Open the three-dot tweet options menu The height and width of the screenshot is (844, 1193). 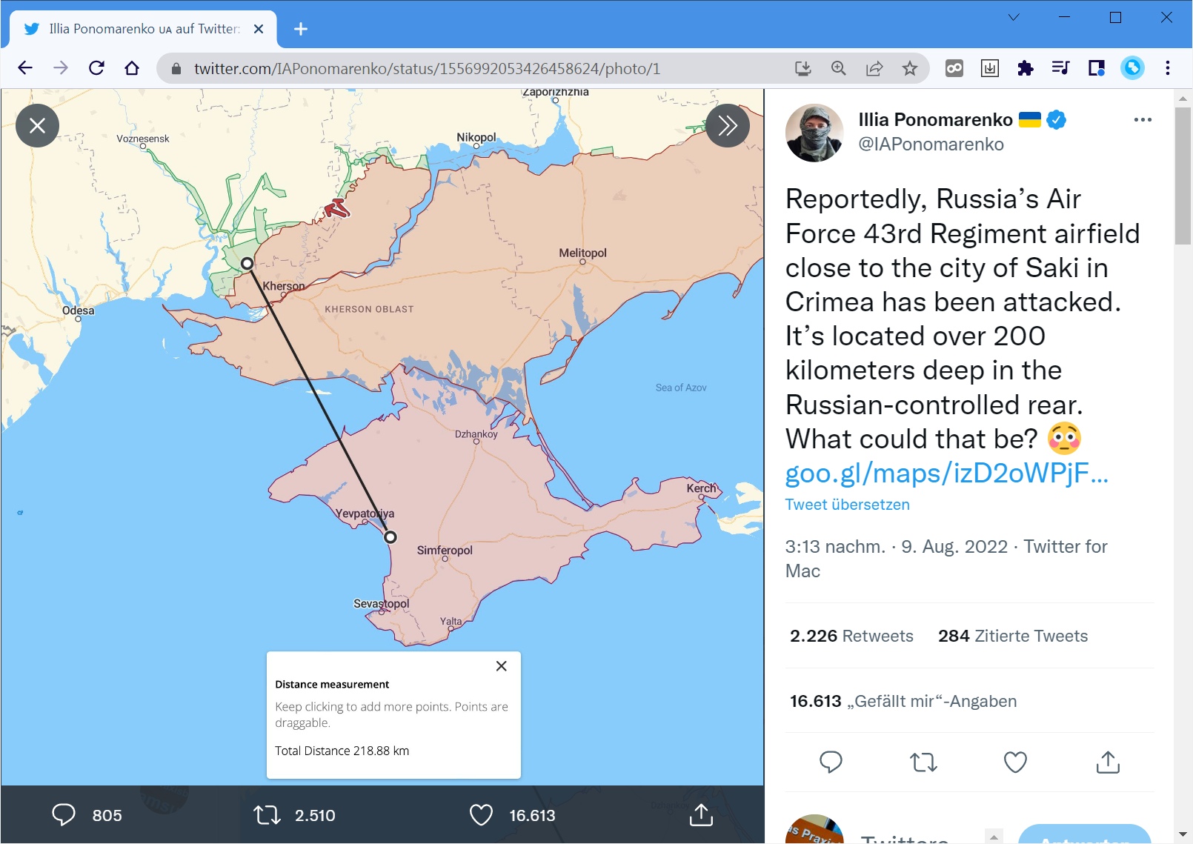[1142, 120]
